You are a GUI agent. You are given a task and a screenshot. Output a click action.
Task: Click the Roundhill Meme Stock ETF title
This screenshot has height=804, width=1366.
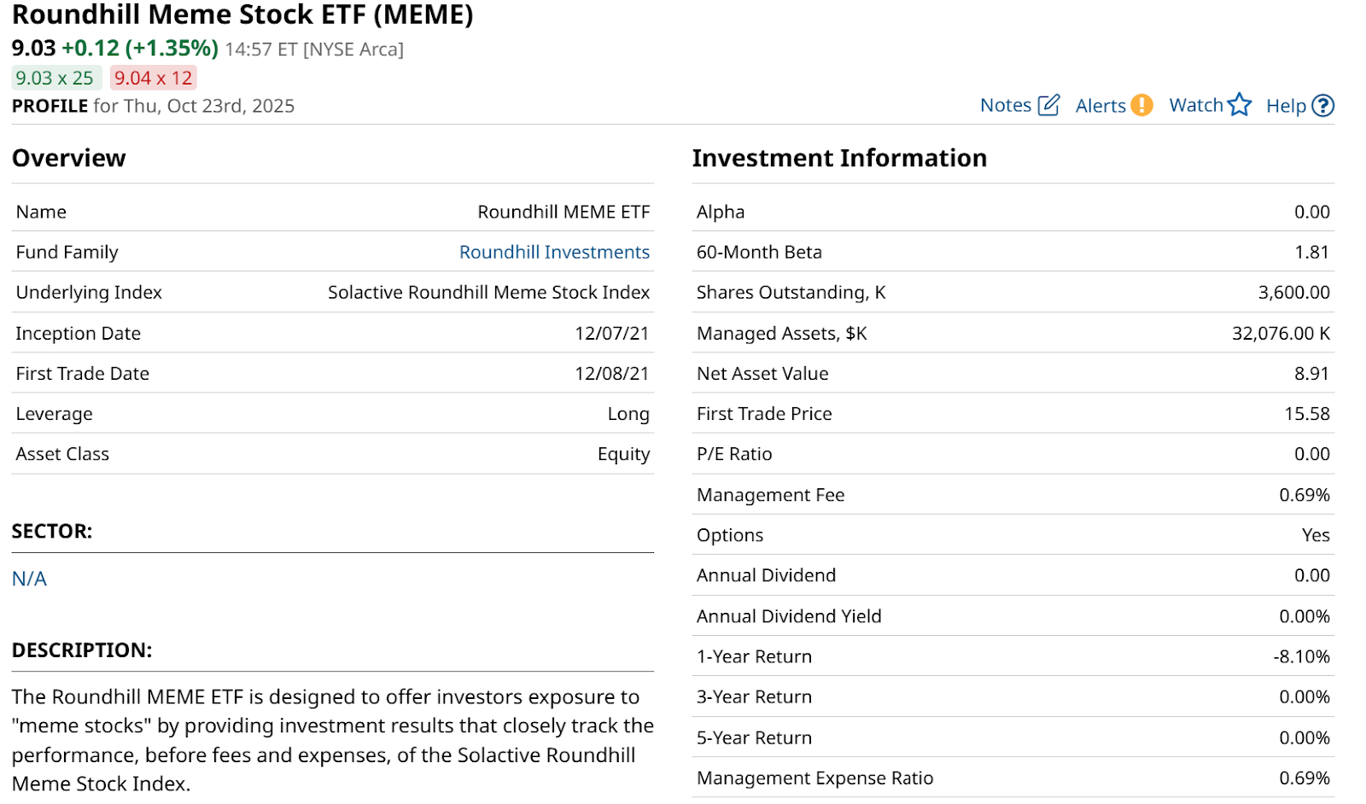click(242, 15)
